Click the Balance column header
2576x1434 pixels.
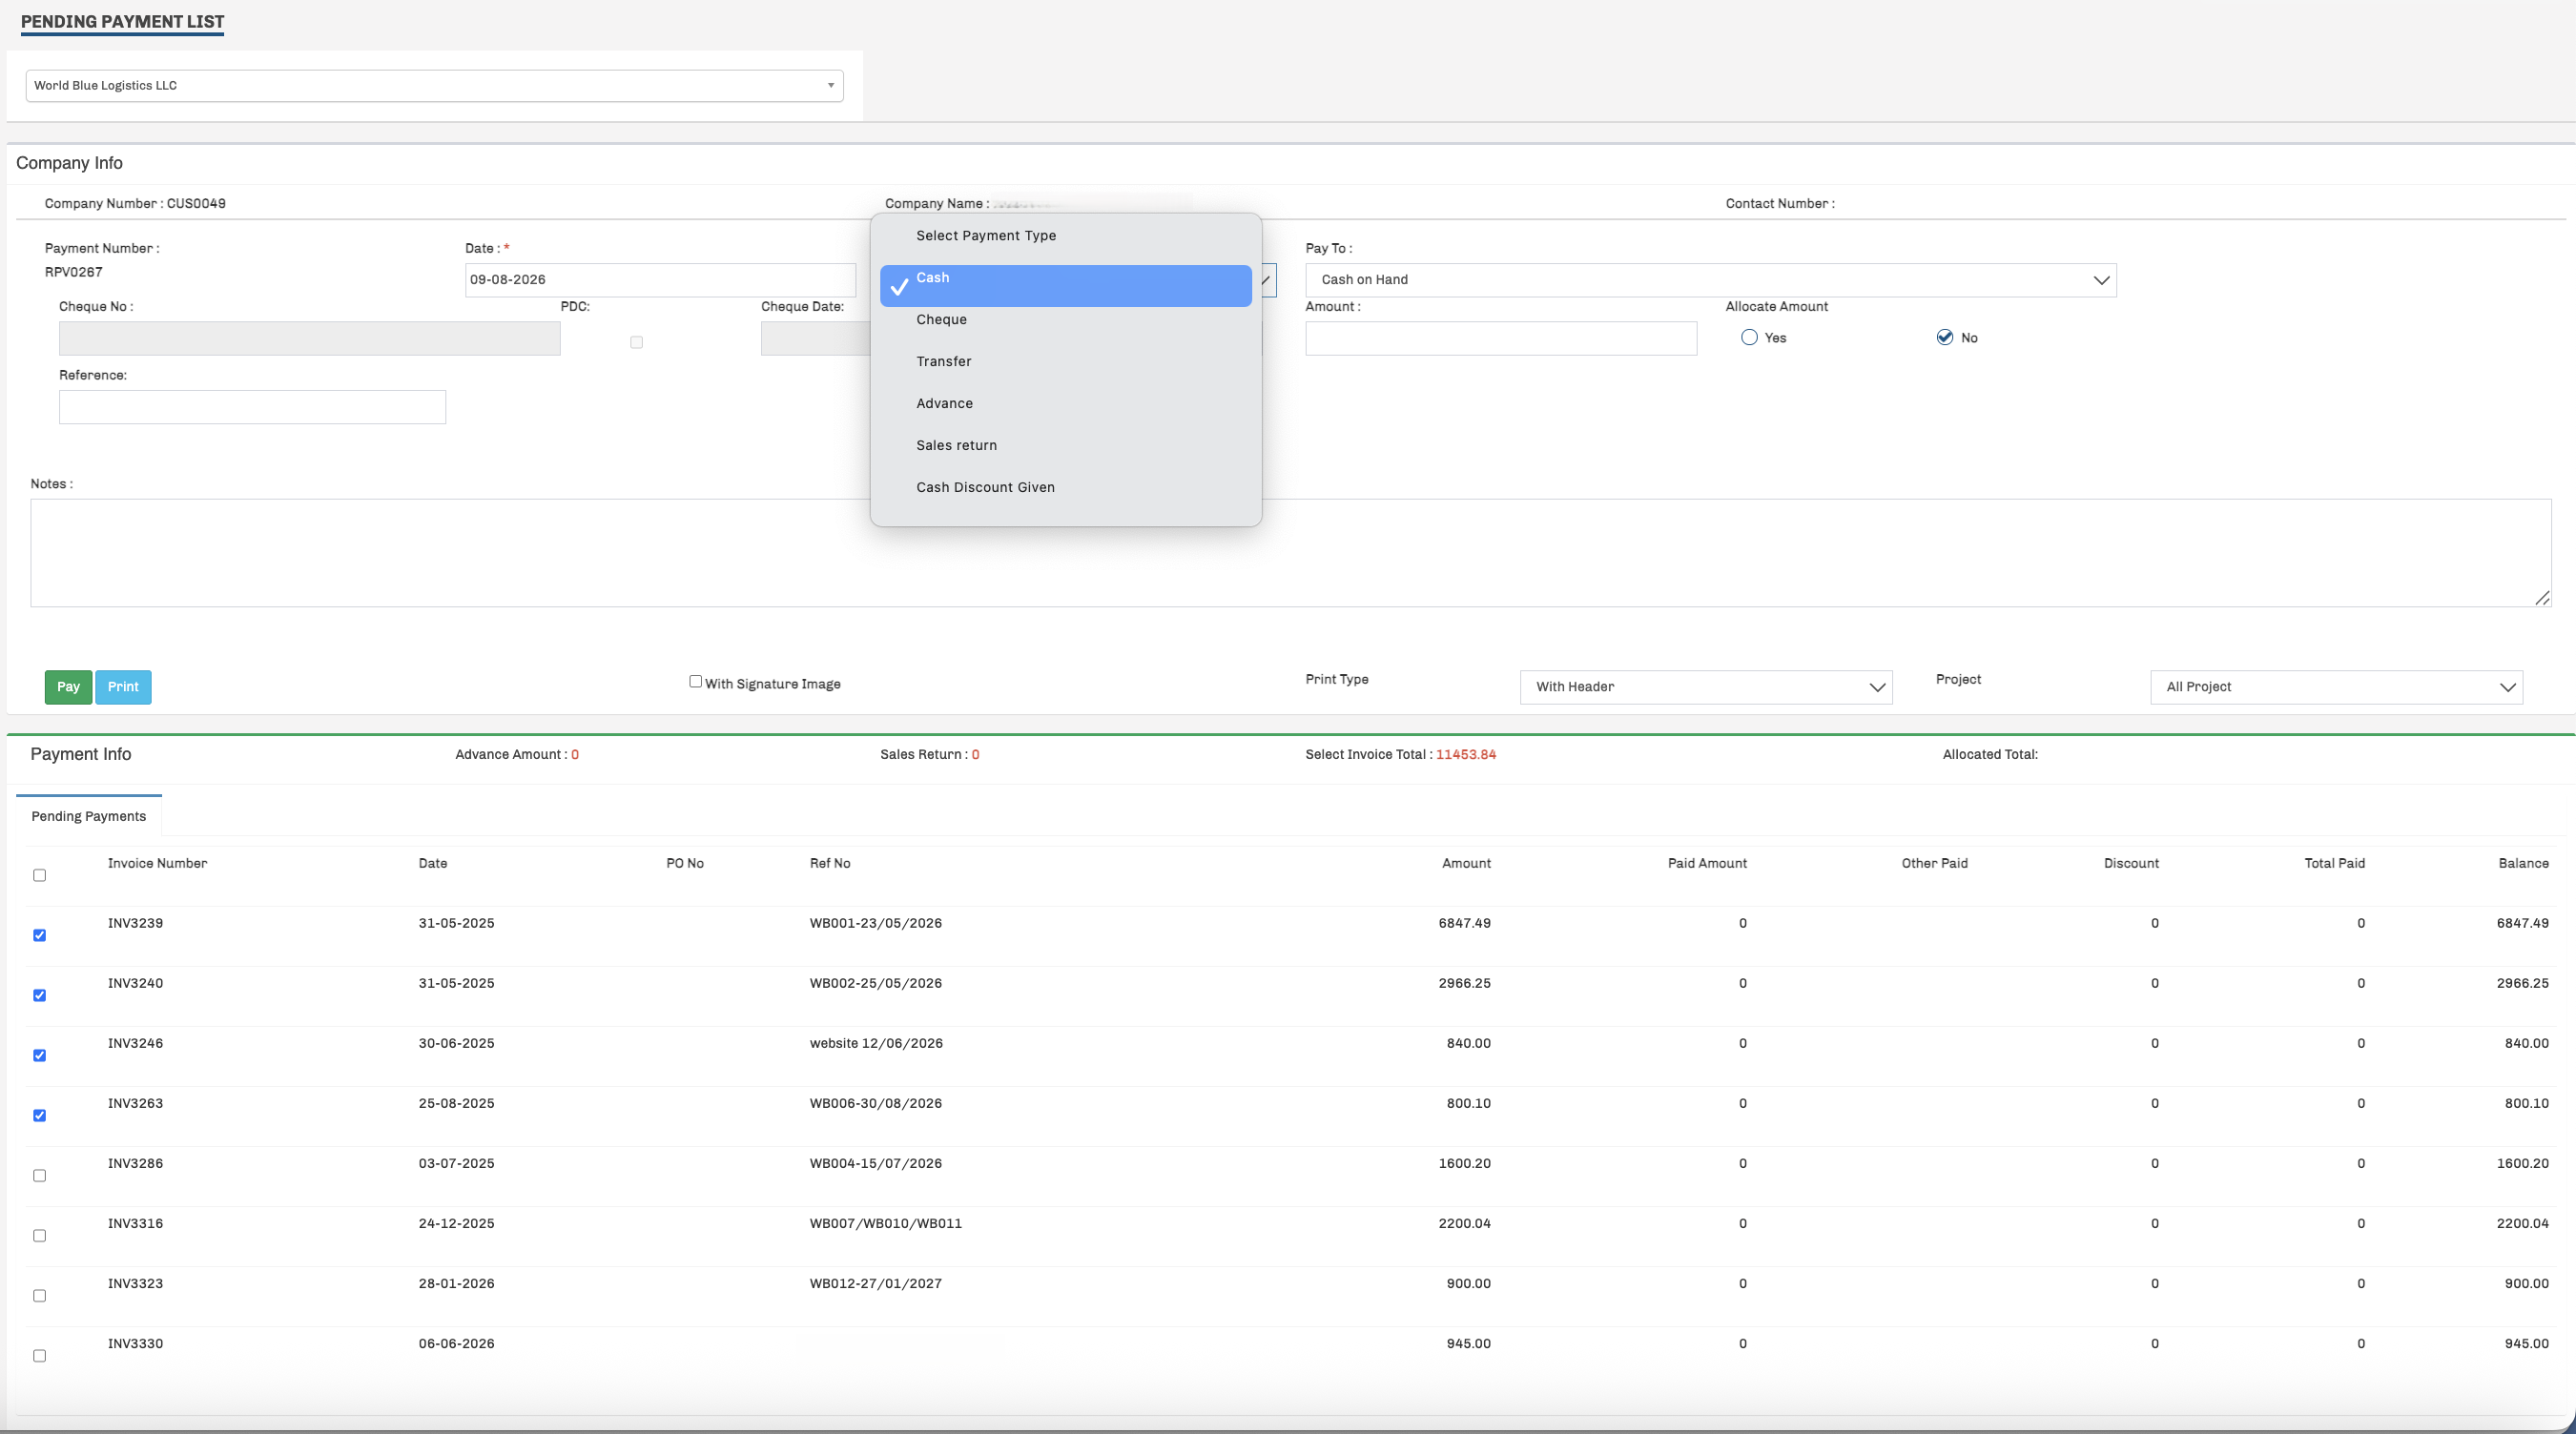[x=2523, y=864]
